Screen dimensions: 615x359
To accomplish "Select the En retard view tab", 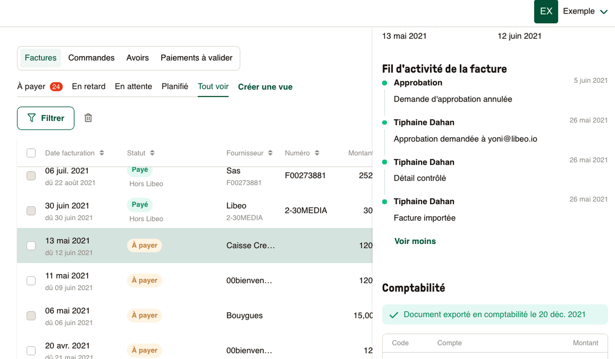I will click(x=88, y=86).
